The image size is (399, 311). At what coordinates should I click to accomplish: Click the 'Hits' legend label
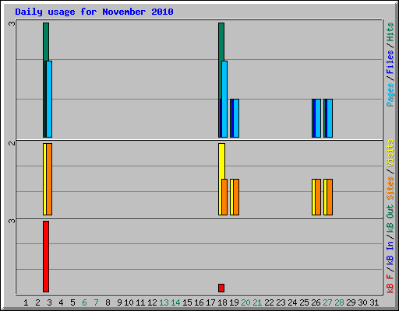pos(390,32)
